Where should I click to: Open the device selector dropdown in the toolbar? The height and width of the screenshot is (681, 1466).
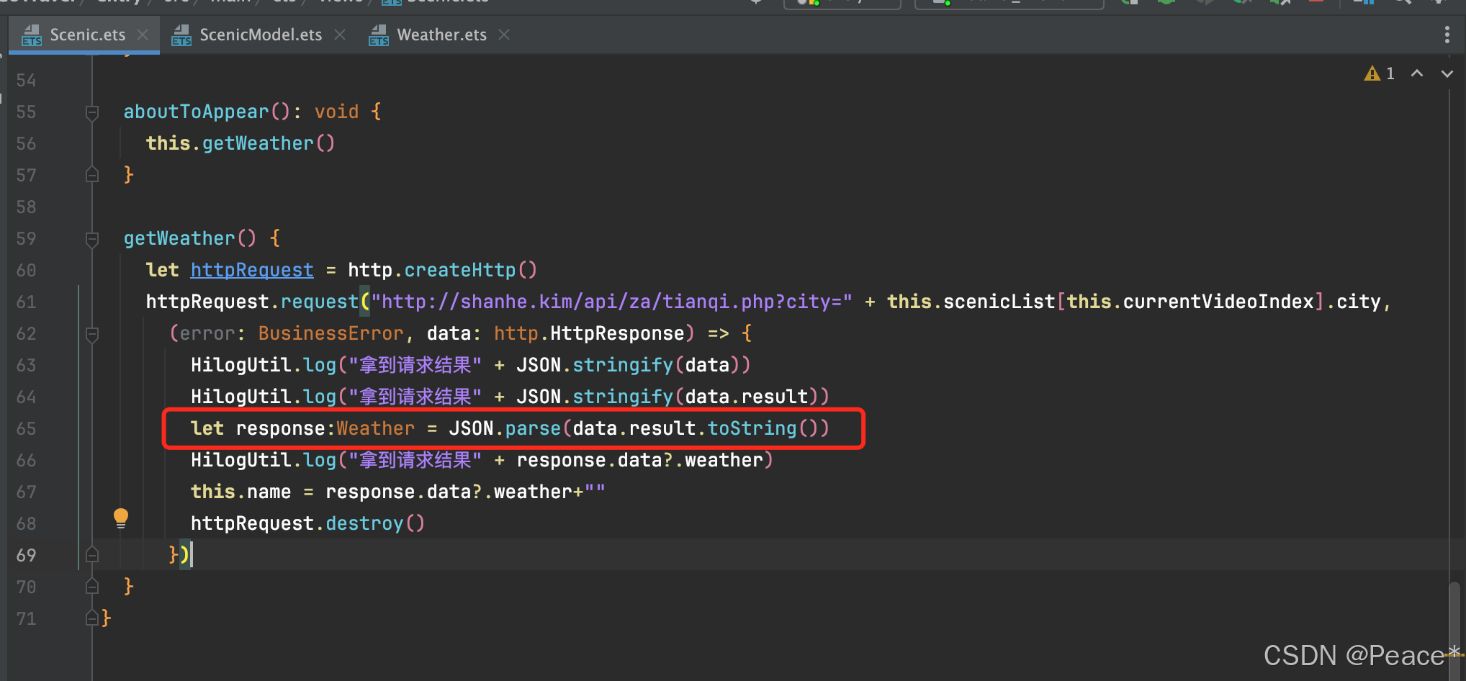point(1008,4)
